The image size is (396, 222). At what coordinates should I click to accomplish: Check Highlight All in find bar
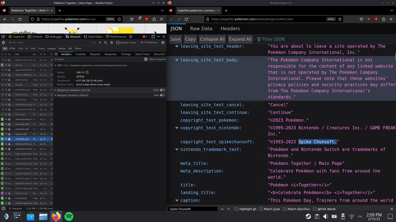click(237, 209)
